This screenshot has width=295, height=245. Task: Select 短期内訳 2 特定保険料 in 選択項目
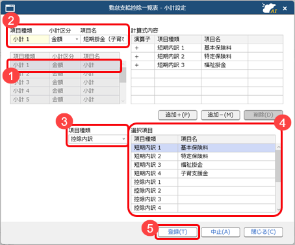[203, 156]
